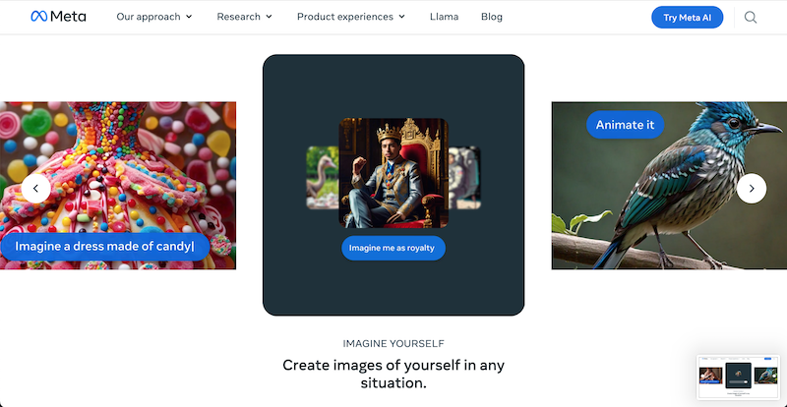Click the Meta logo in header

coord(58,17)
